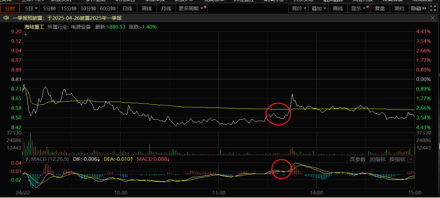Viewport: 440px width, 198px height.
Task: Click the 隐藏 double-arrow hide button
Action: pos(419,8)
